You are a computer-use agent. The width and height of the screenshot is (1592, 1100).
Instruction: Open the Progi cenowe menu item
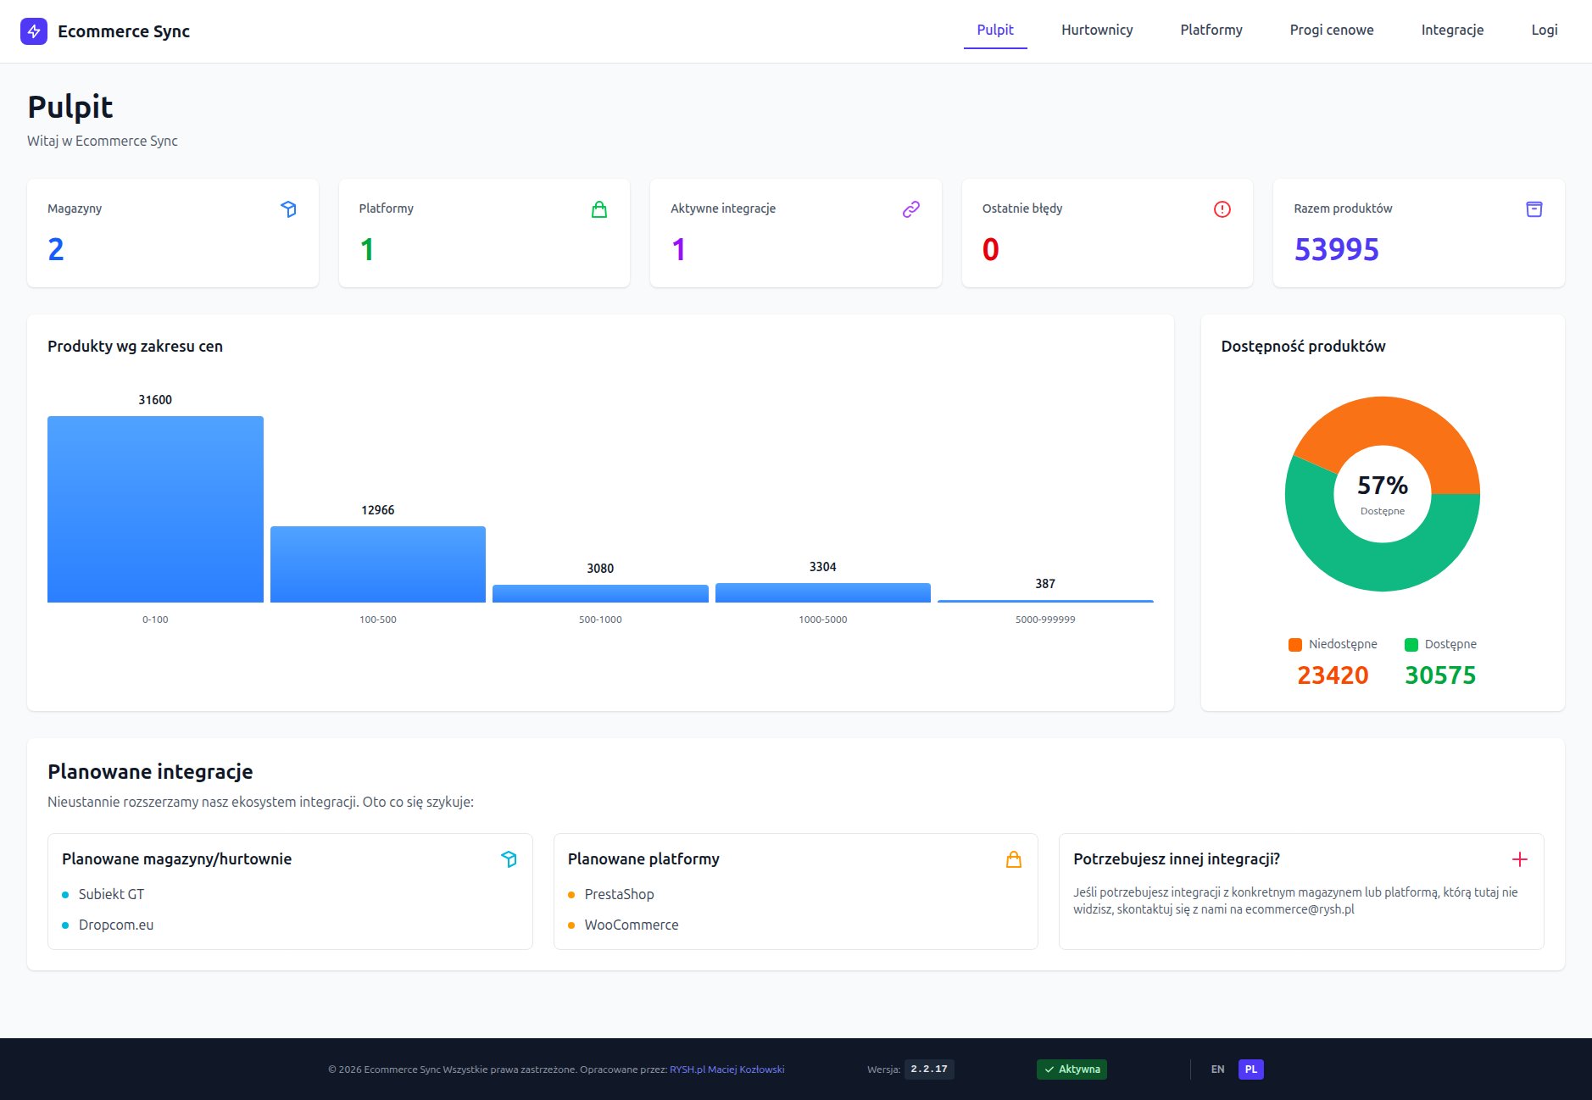pos(1331,30)
